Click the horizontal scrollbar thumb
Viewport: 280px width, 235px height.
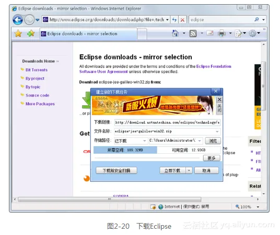(109, 199)
